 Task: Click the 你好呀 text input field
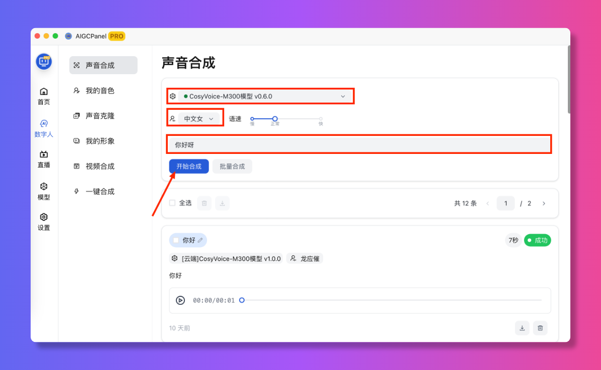tap(359, 144)
